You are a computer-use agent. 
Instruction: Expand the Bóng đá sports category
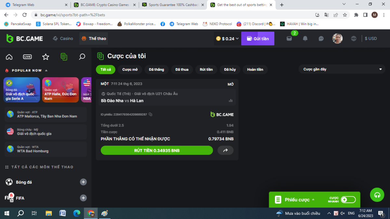pos(84,182)
